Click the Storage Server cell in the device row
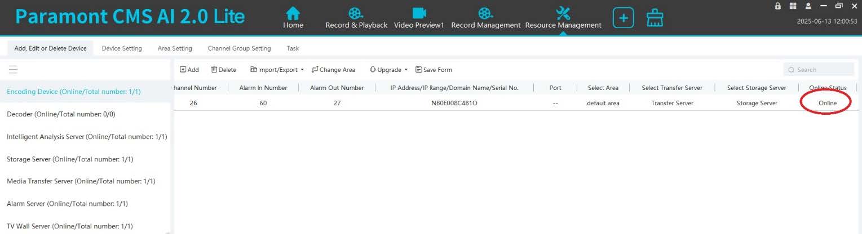Screen dimensions: 862x234 [757, 103]
